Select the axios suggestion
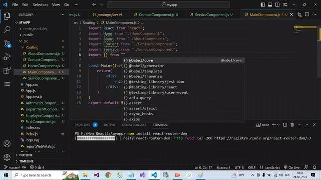Image resolution: width=321 pixels, height=180 pixels. (184, 119)
